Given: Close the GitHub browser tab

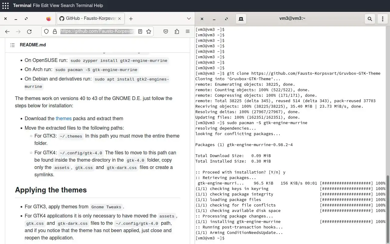Looking at the screenshot, I should coord(119,19).
